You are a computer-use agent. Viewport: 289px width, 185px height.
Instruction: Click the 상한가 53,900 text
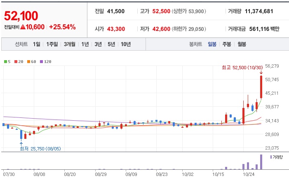pyautogui.click(x=189, y=11)
